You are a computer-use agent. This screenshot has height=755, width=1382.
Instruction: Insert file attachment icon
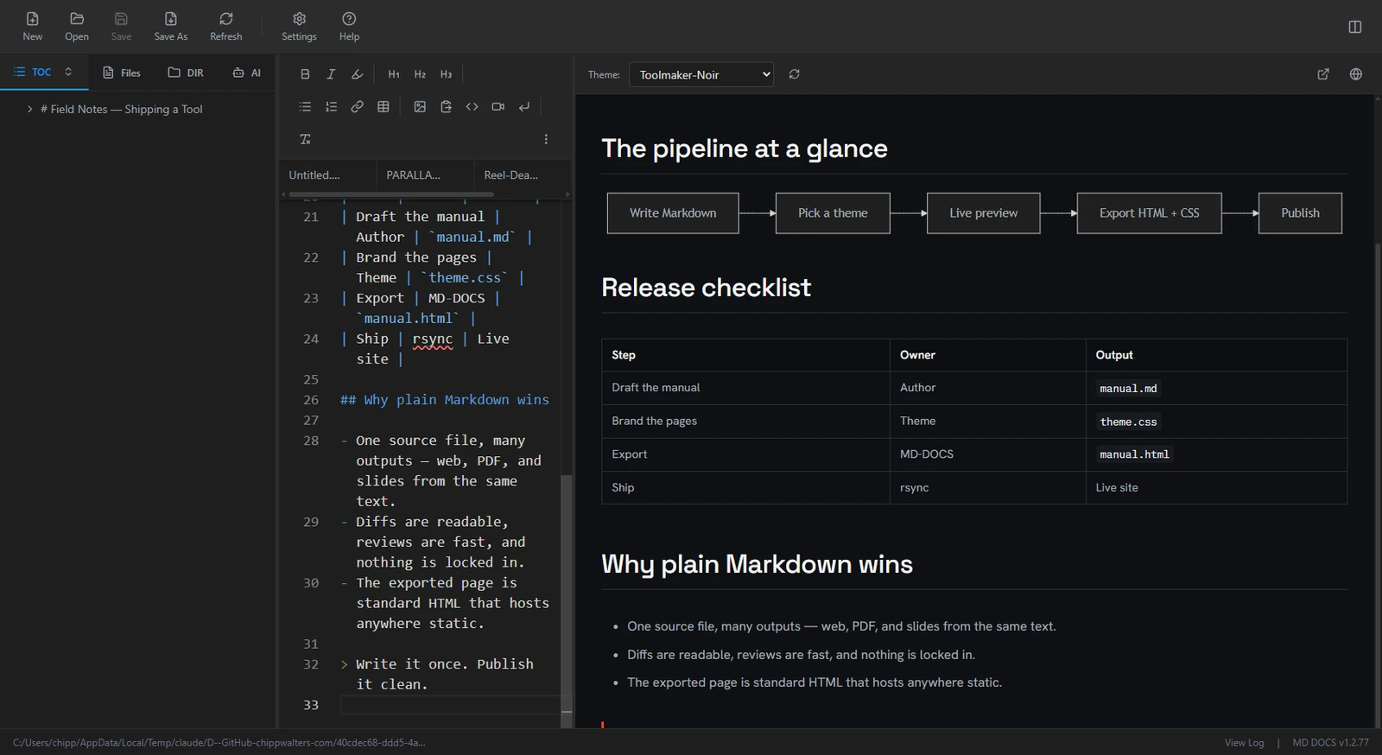[x=446, y=106]
